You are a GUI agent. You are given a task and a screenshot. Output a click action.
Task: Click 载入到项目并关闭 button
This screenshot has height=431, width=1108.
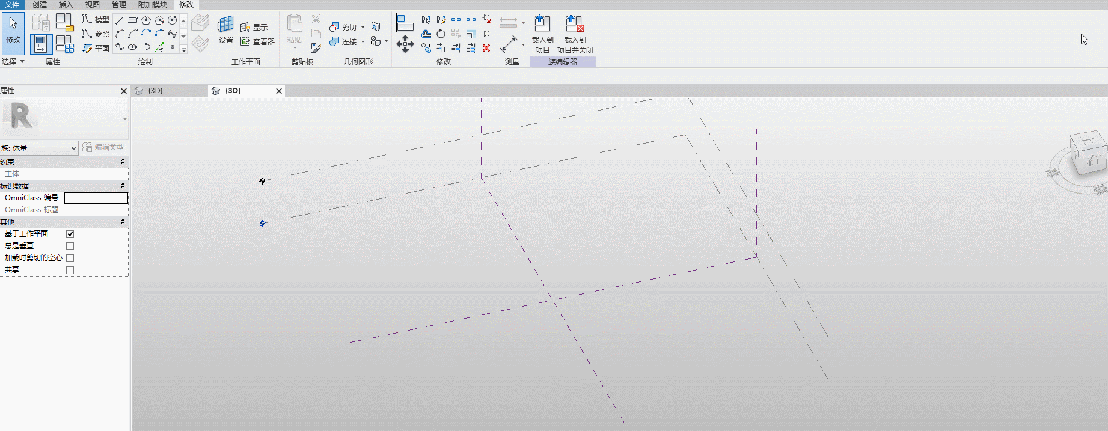(x=575, y=34)
